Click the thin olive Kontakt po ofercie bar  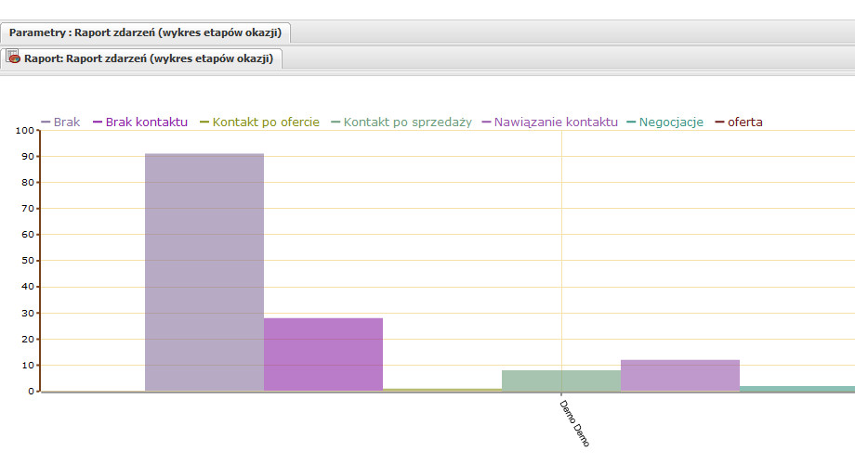(x=442, y=390)
